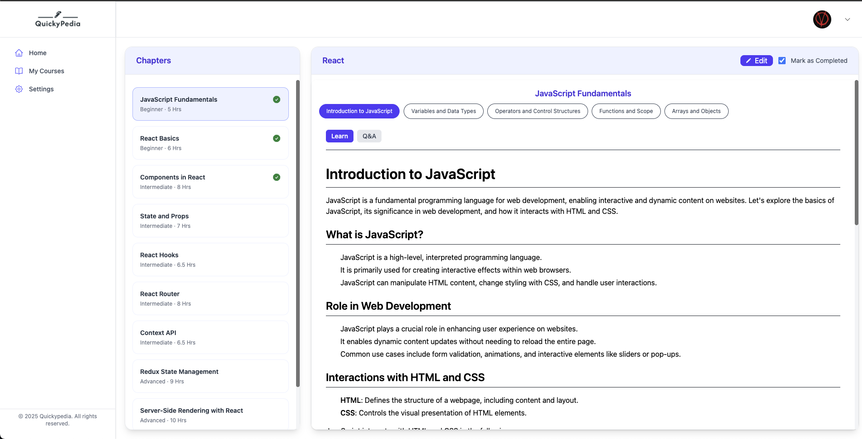The image size is (862, 439).
Task: Switch to the Learn tab
Action: [x=339, y=136]
